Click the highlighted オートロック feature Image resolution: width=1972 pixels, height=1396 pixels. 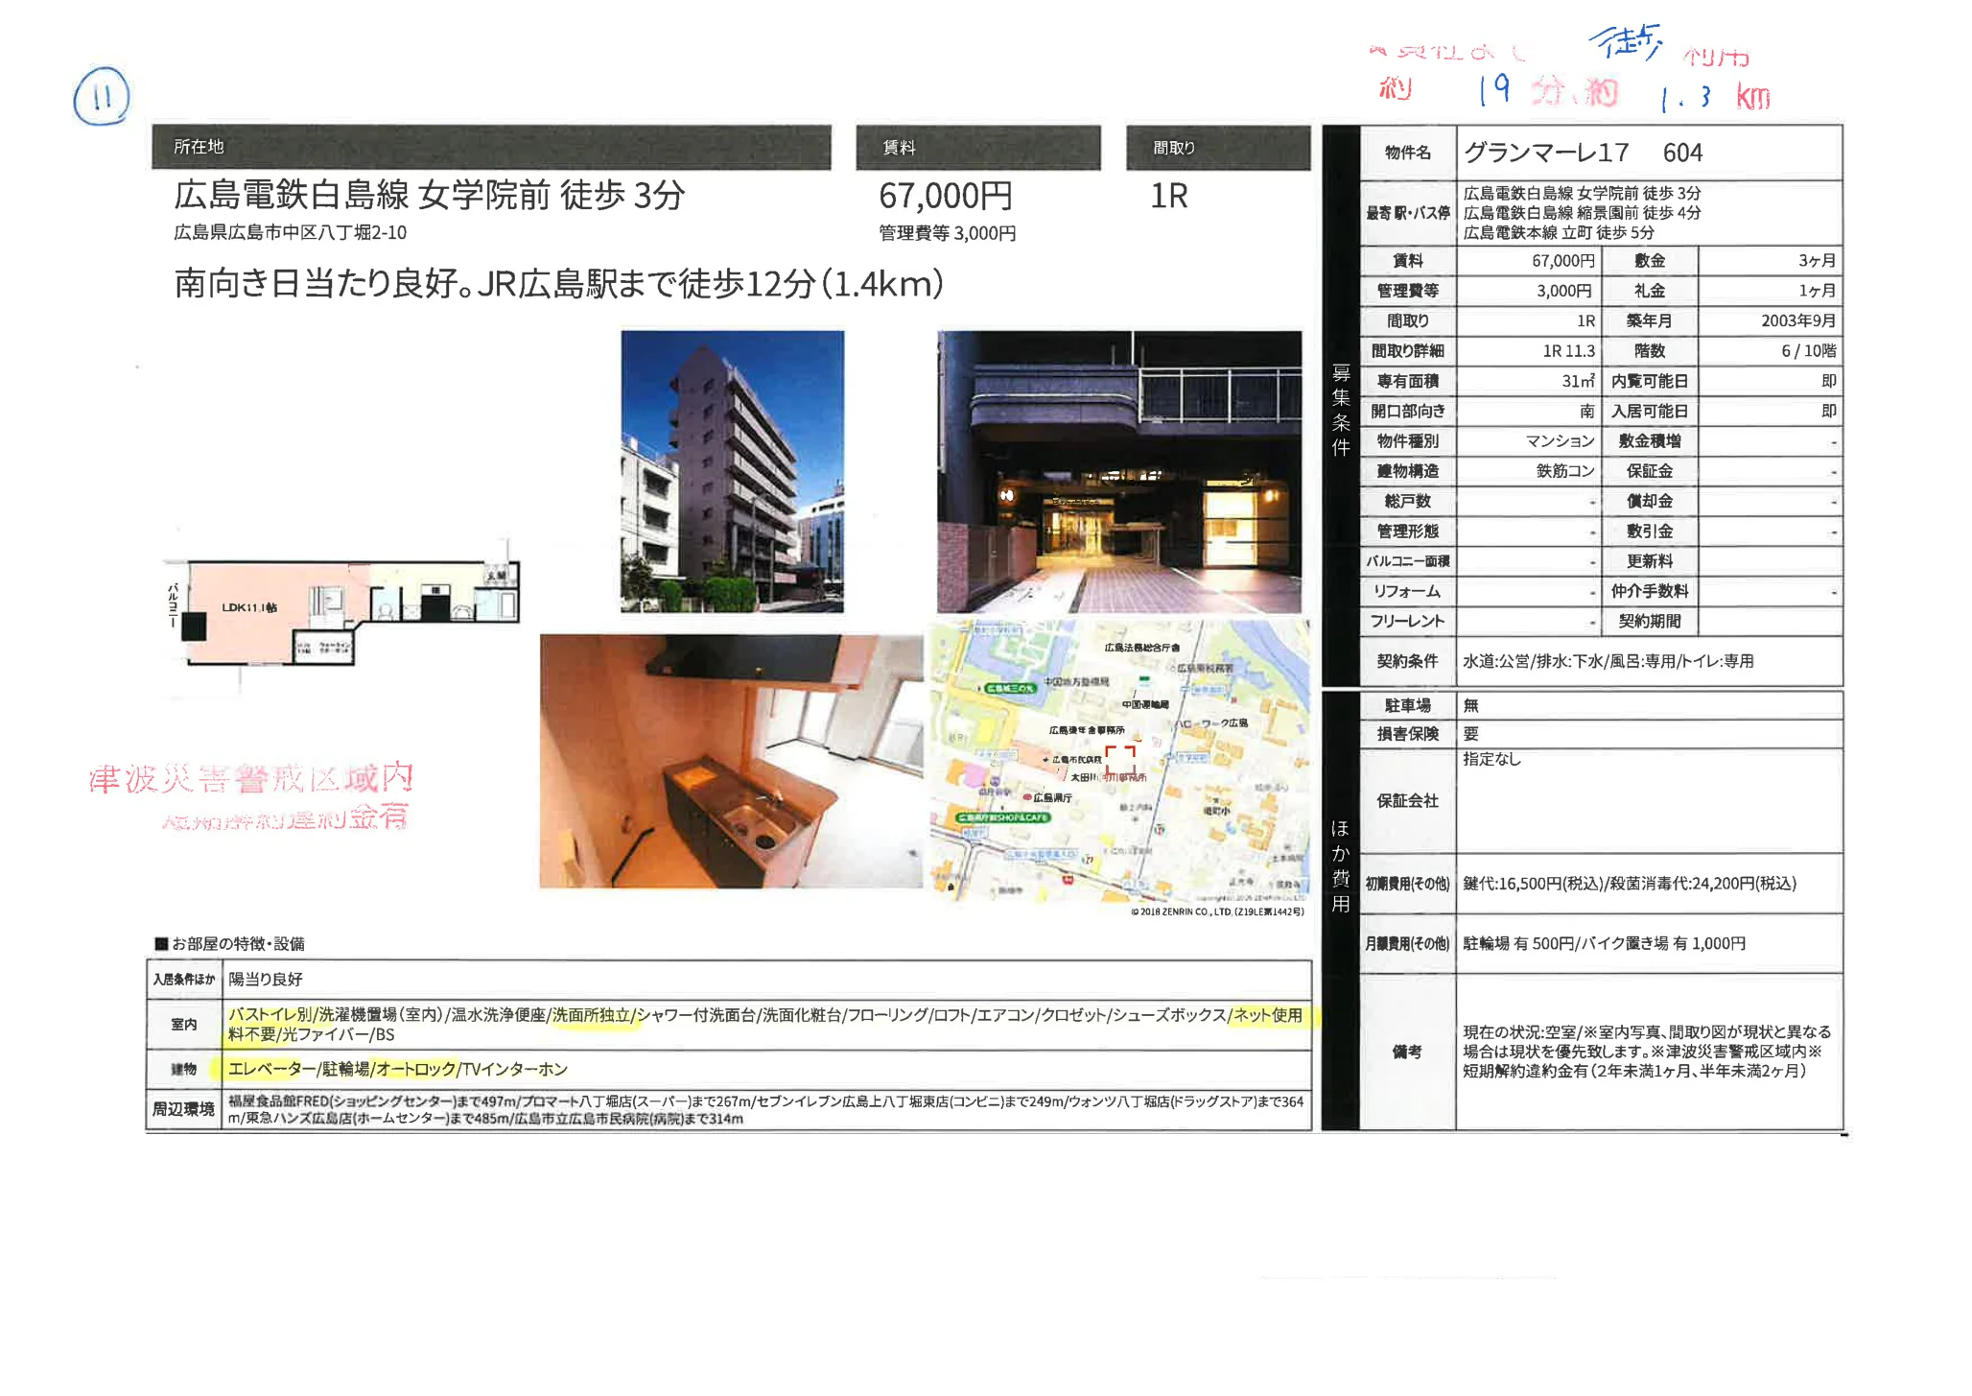[x=416, y=1069]
